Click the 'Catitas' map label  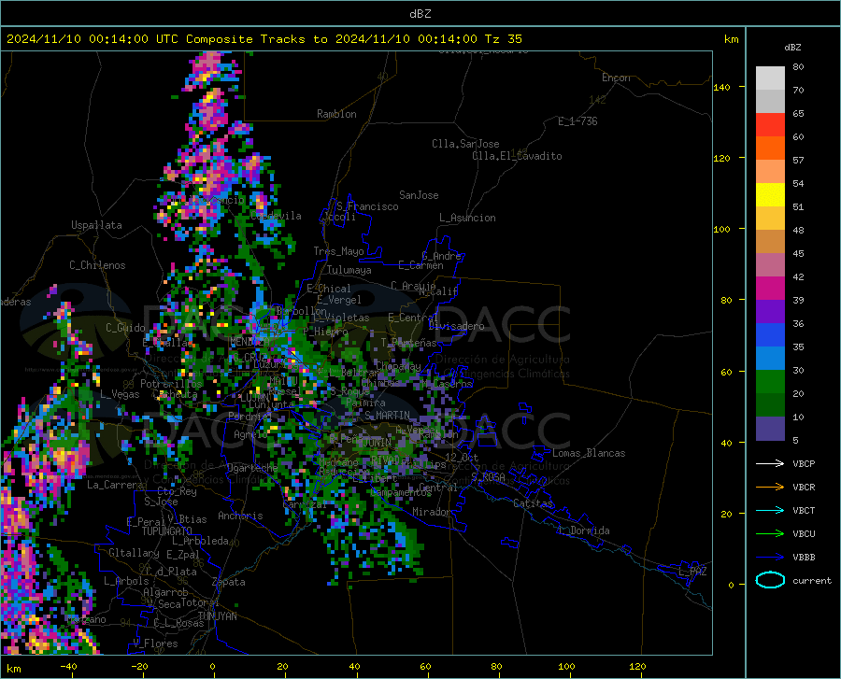click(534, 503)
